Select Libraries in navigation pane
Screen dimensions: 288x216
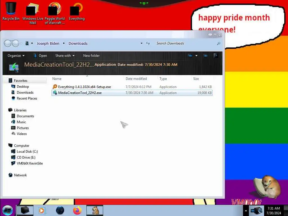coord(20,110)
